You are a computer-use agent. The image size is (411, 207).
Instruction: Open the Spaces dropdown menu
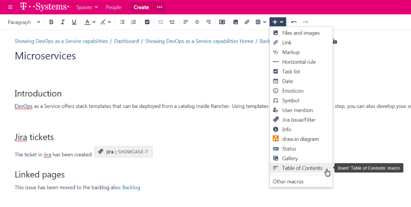(87, 7)
